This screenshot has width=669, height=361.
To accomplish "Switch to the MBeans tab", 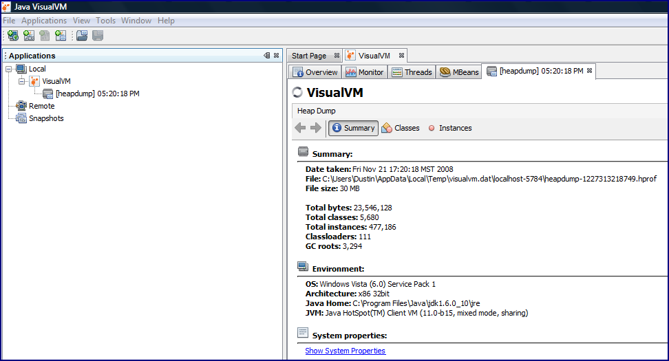I will tap(459, 72).
